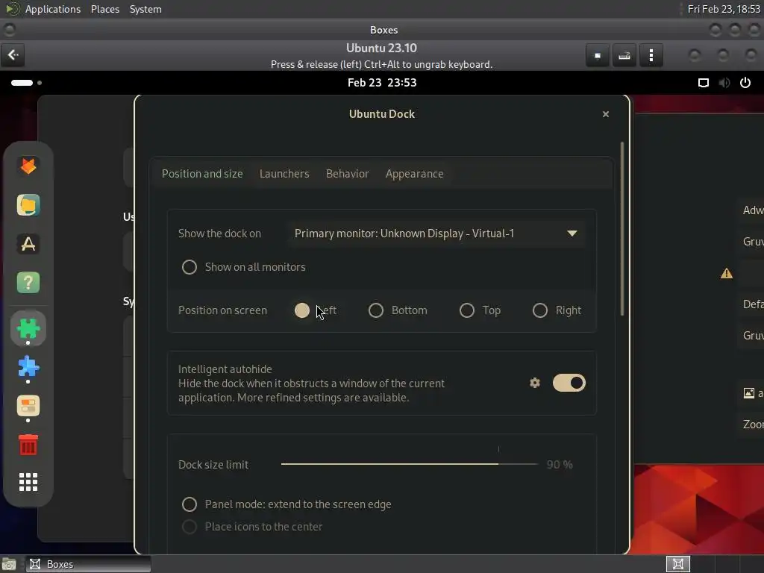The height and width of the screenshot is (573, 764).
Task: Open the Boxes three-dot menu
Action: point(651,55)
